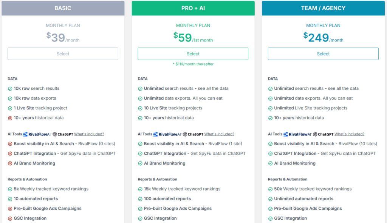This screenshot has height=223, width=387.
Task: Click the green check beside "50k Weekly tracked keyword rankings"
Action: click(271, 189)
